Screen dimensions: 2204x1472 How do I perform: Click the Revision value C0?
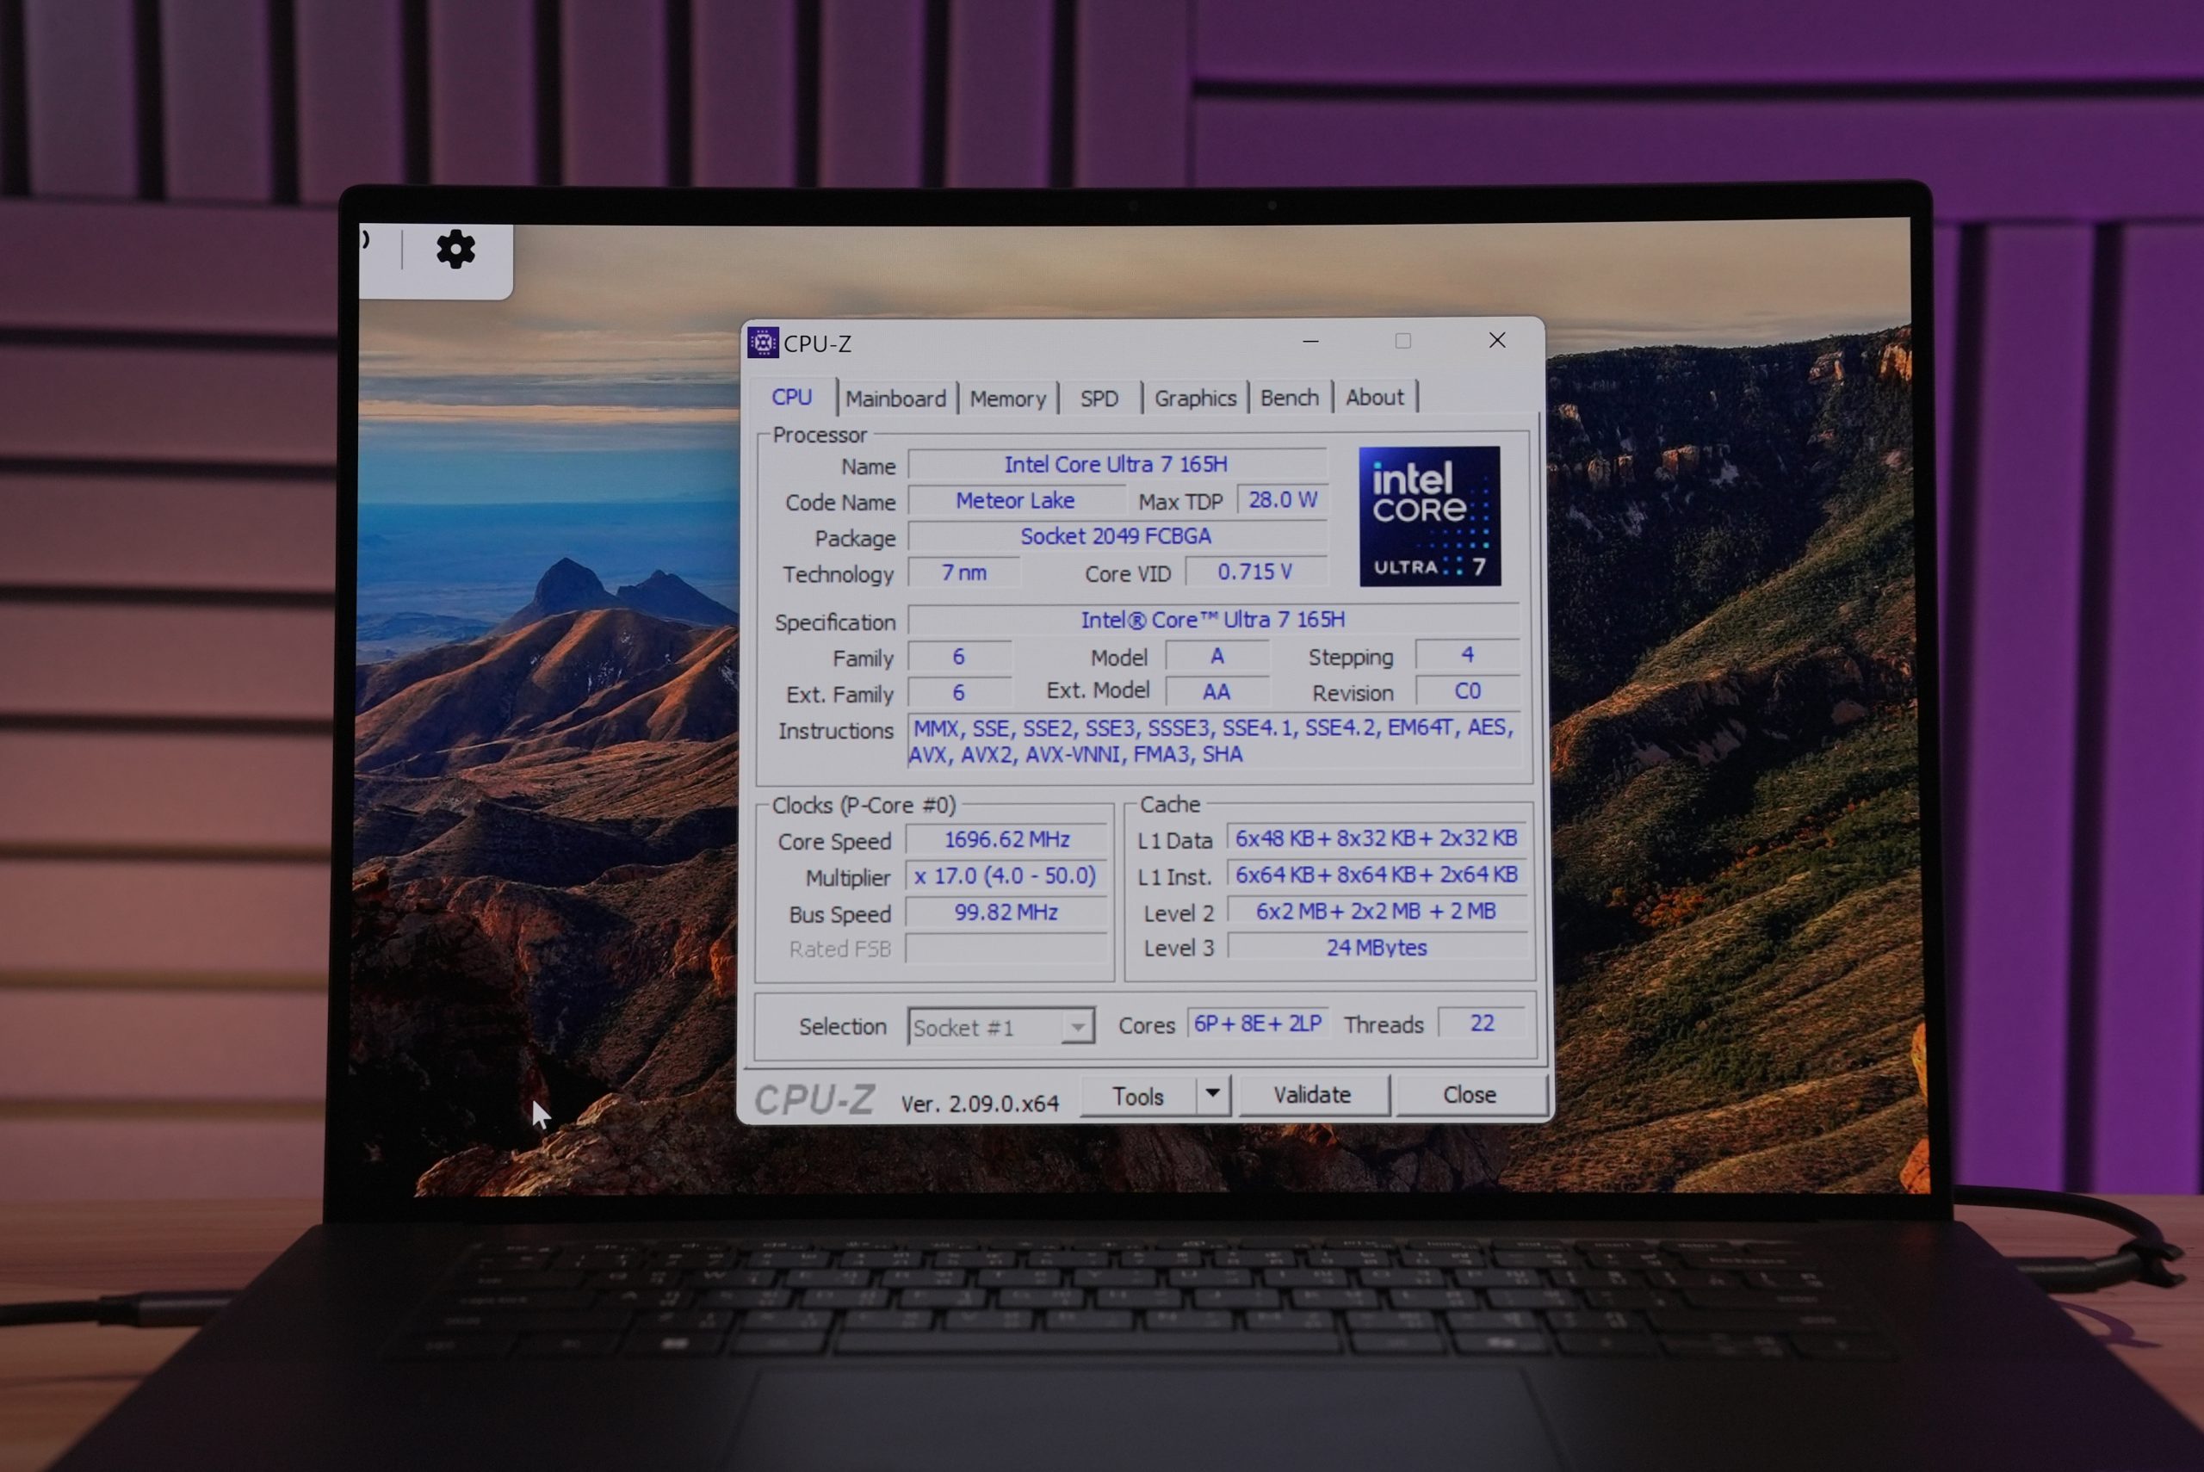[x=1467, y=691]
